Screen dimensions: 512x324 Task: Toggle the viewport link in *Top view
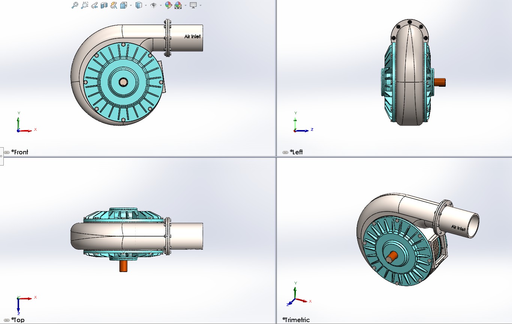[x=6, y=320]
